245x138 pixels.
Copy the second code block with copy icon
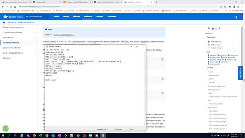pyautogui.click(x=162, y=79)
